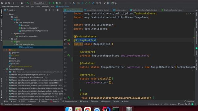Open the Endpoints tool window
The height and width of the screenshot is (111, 198).
click(106, 101)
